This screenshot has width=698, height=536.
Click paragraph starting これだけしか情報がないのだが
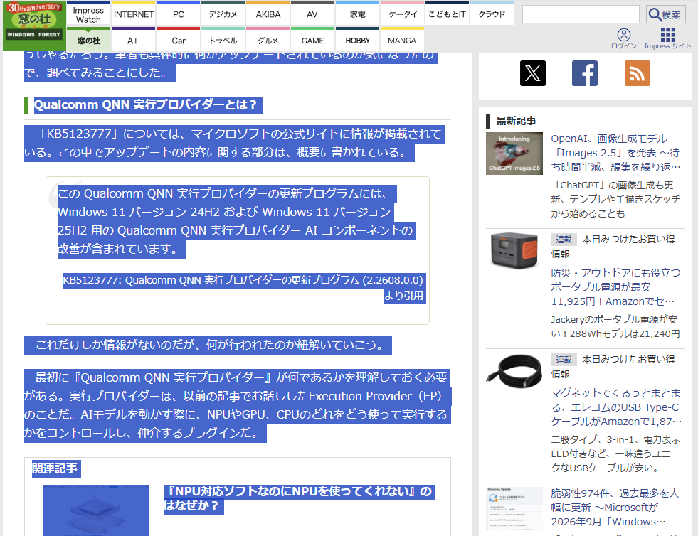point(208,345)
